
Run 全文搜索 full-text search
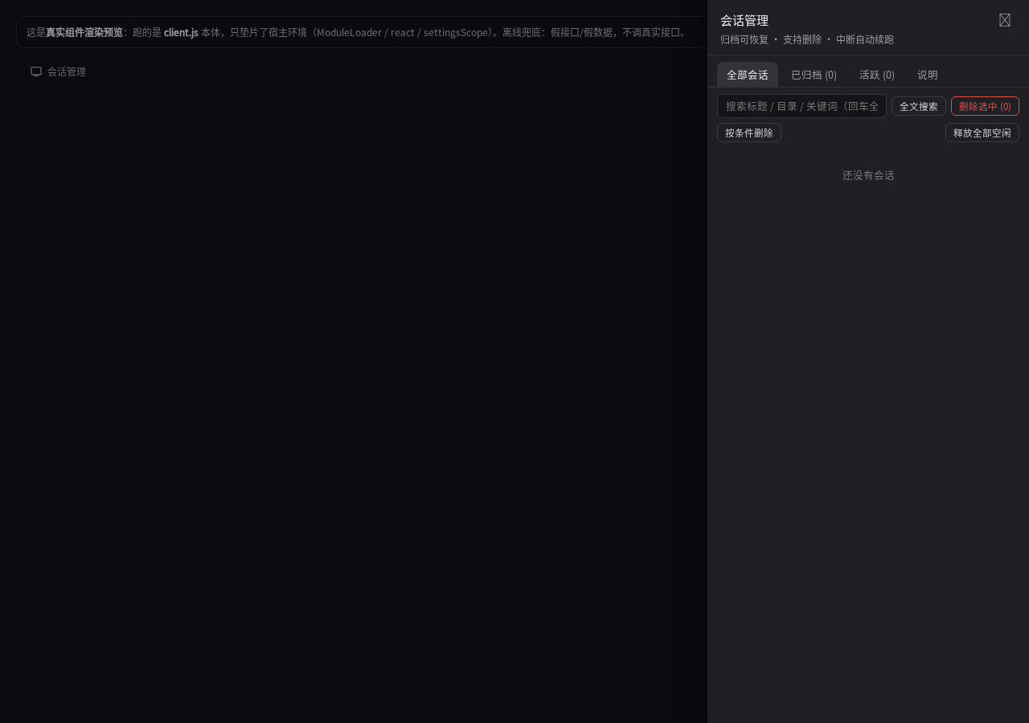coord(919,106)
